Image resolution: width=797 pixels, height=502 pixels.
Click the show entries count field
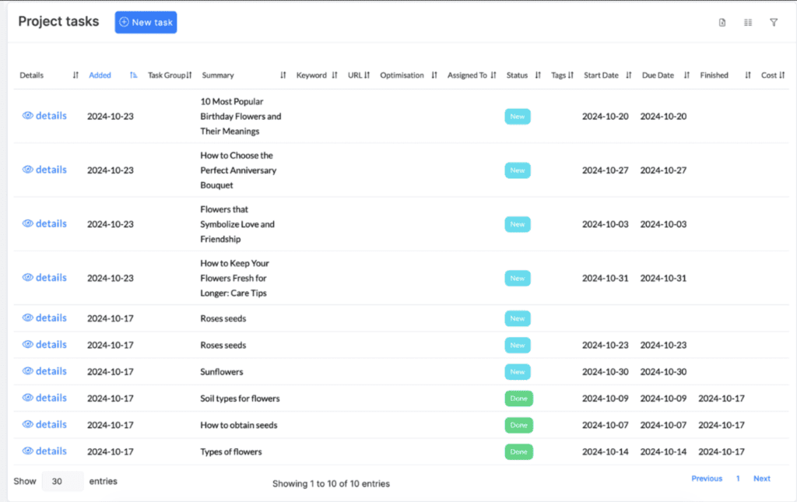pyautogui.click(x=61, y=481)
